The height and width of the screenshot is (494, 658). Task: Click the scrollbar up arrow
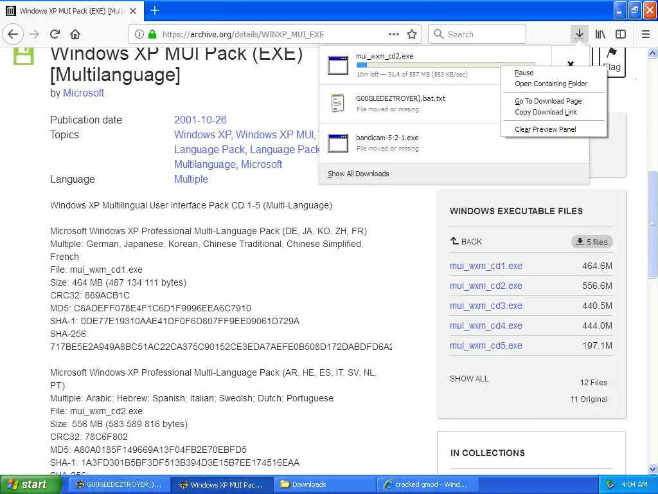click(x=653, y=53)
